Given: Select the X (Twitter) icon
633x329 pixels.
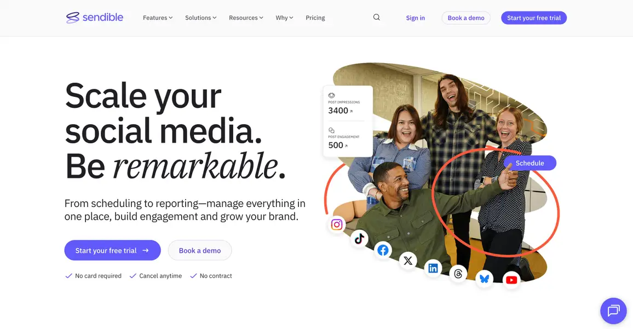Looking at the screenshot, I should pyautogui.click(x=408, y=261).
